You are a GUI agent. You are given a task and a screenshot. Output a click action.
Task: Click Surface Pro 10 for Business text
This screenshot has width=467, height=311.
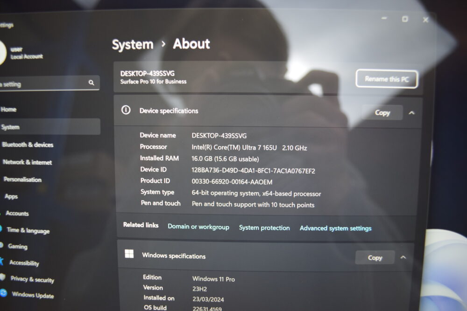point(153,82)
